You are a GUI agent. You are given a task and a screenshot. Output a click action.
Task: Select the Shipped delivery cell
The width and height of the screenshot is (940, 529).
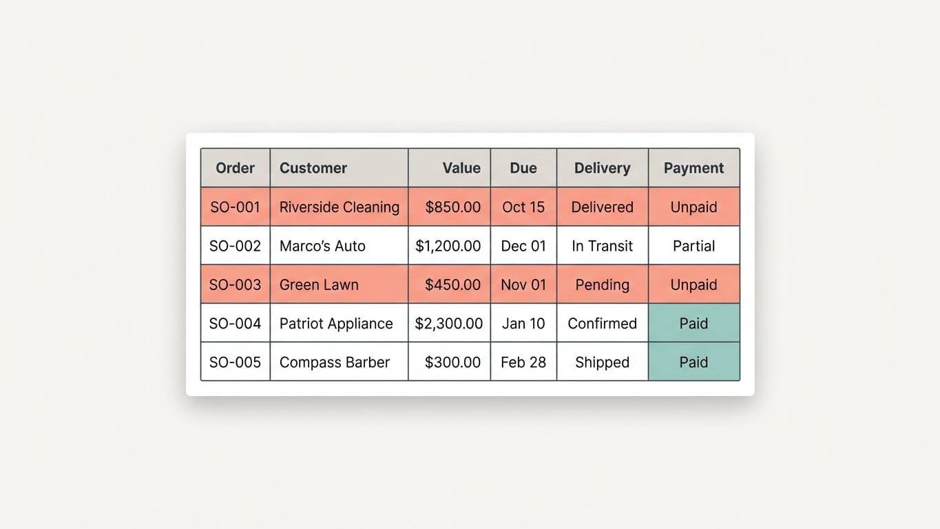point(603,361)
